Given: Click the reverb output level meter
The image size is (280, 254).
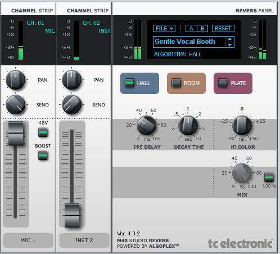Looking at the screenshot, I should click(263, 40).
